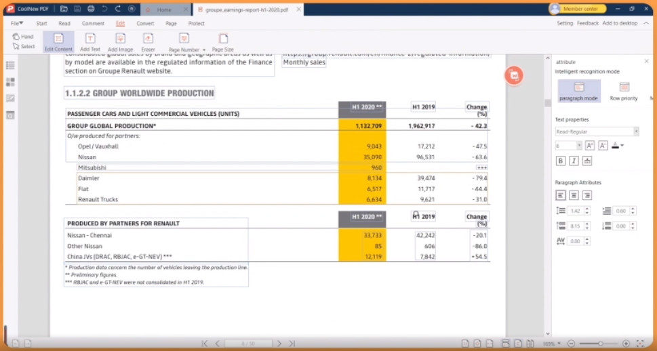Open the Convert ribbon tab
This screenshot has width=657, height=351.
[145, 24]
